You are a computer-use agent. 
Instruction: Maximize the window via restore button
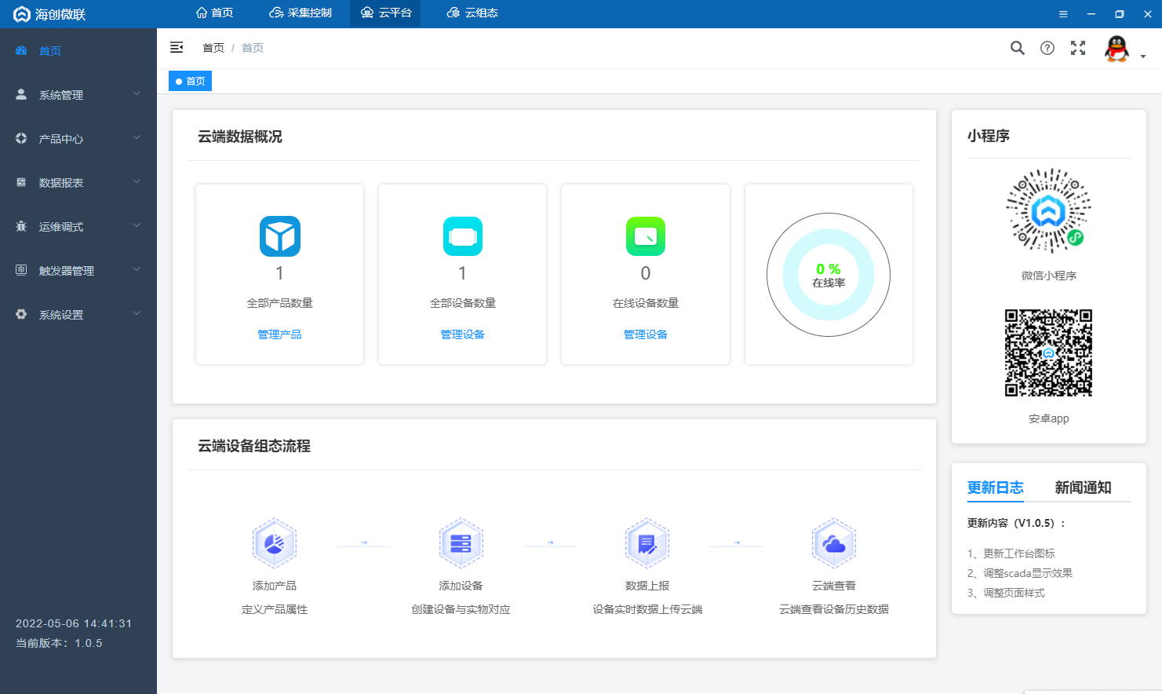1120,14
